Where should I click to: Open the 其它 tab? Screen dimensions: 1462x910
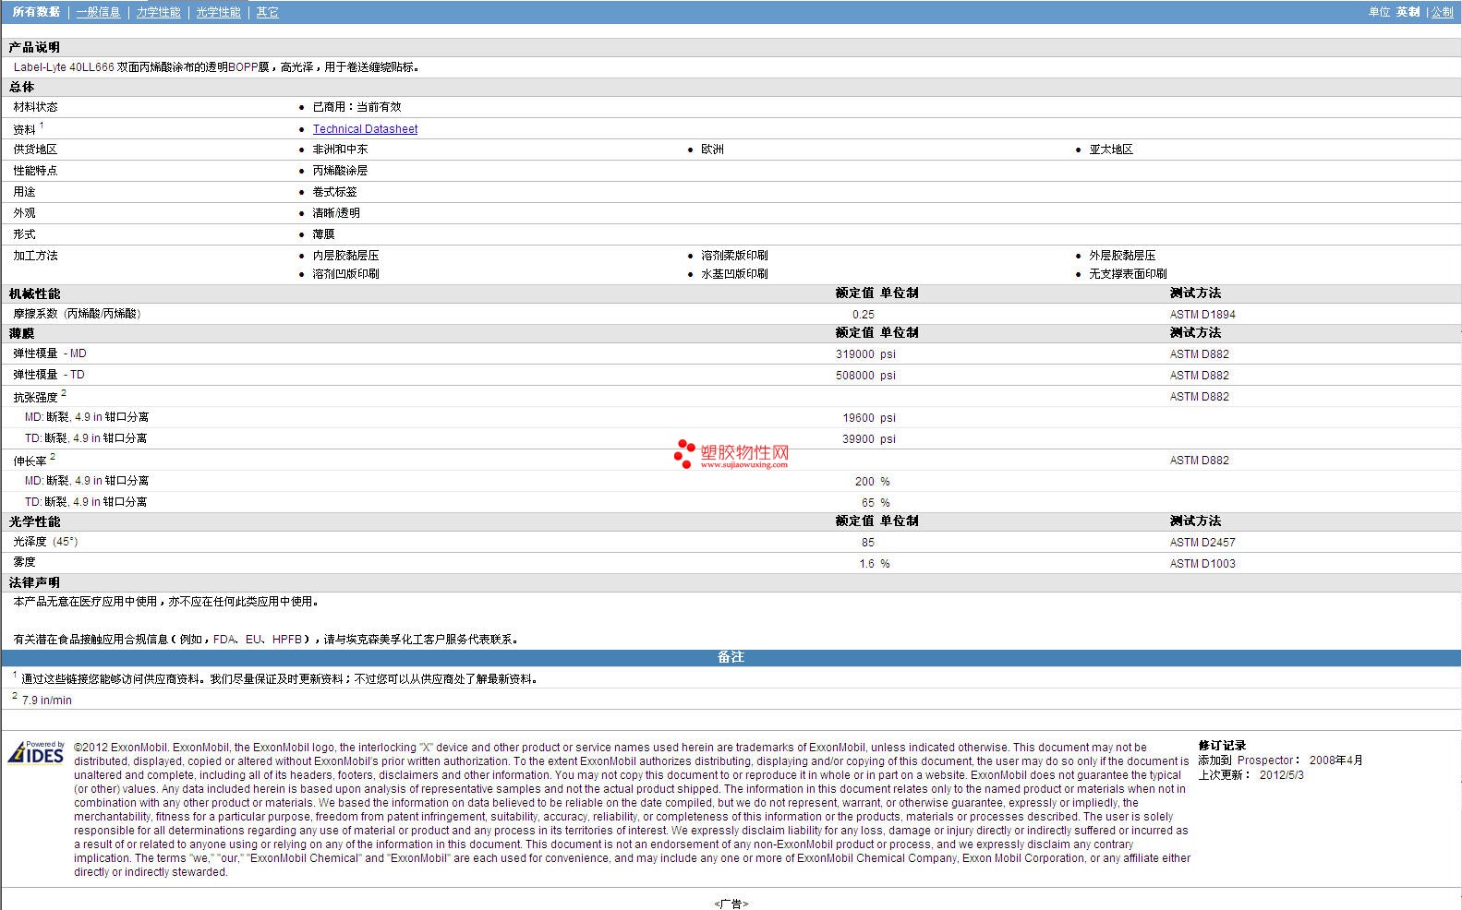point(267,12)
